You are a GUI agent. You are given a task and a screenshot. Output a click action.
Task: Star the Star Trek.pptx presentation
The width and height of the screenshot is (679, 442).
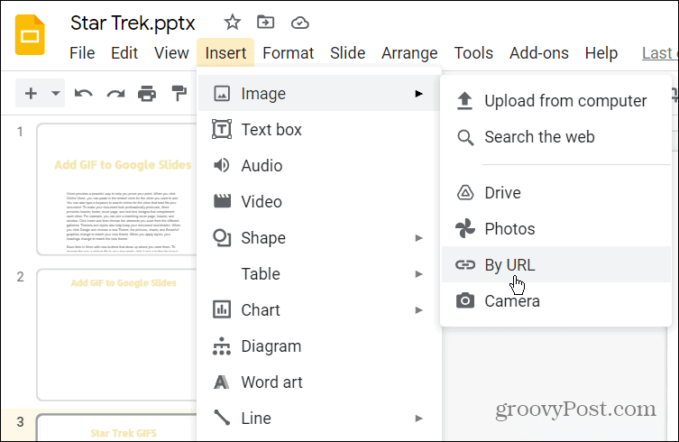coord(233,22)
